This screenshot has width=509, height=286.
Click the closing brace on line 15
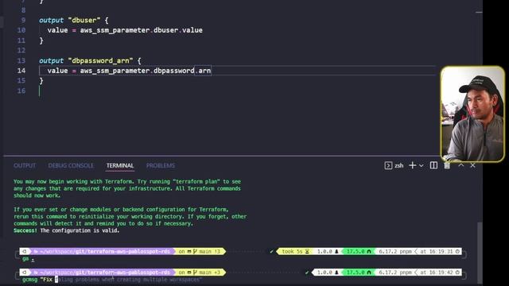41,80
